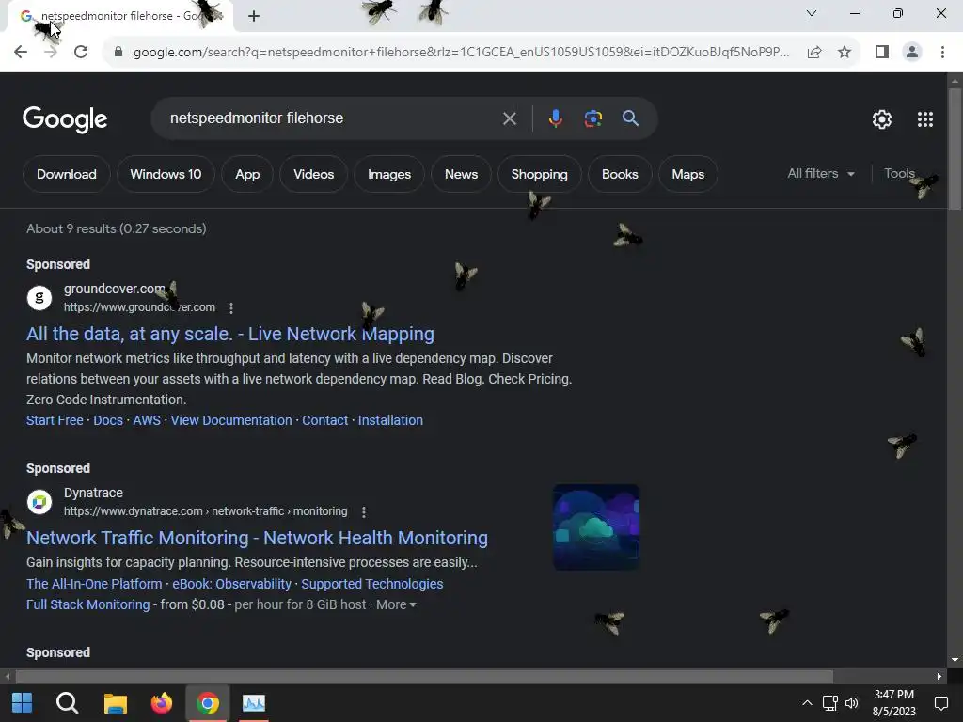This screenshot has height=722, width=963.
Task: Open options for groundcover ad
Action: pos(231,307)
